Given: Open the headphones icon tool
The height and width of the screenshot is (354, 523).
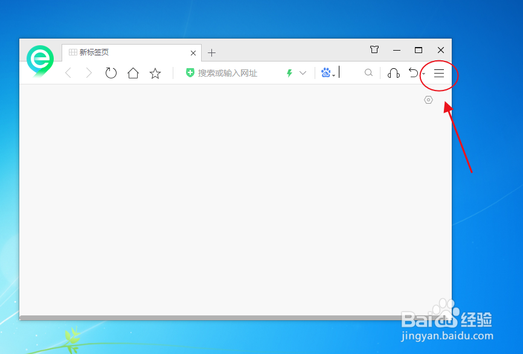Looking at the screenshot, I should point(394,73).
